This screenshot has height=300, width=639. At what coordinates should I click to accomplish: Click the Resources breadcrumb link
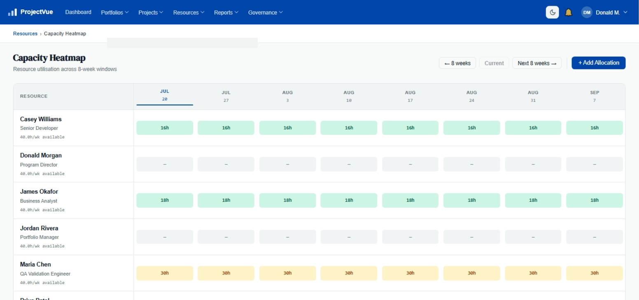pyautogui.click(x=25, y=34)
